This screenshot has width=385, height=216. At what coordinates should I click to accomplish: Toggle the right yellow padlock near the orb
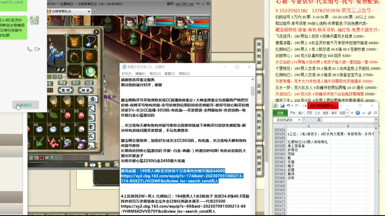click(x=95, y=76)
